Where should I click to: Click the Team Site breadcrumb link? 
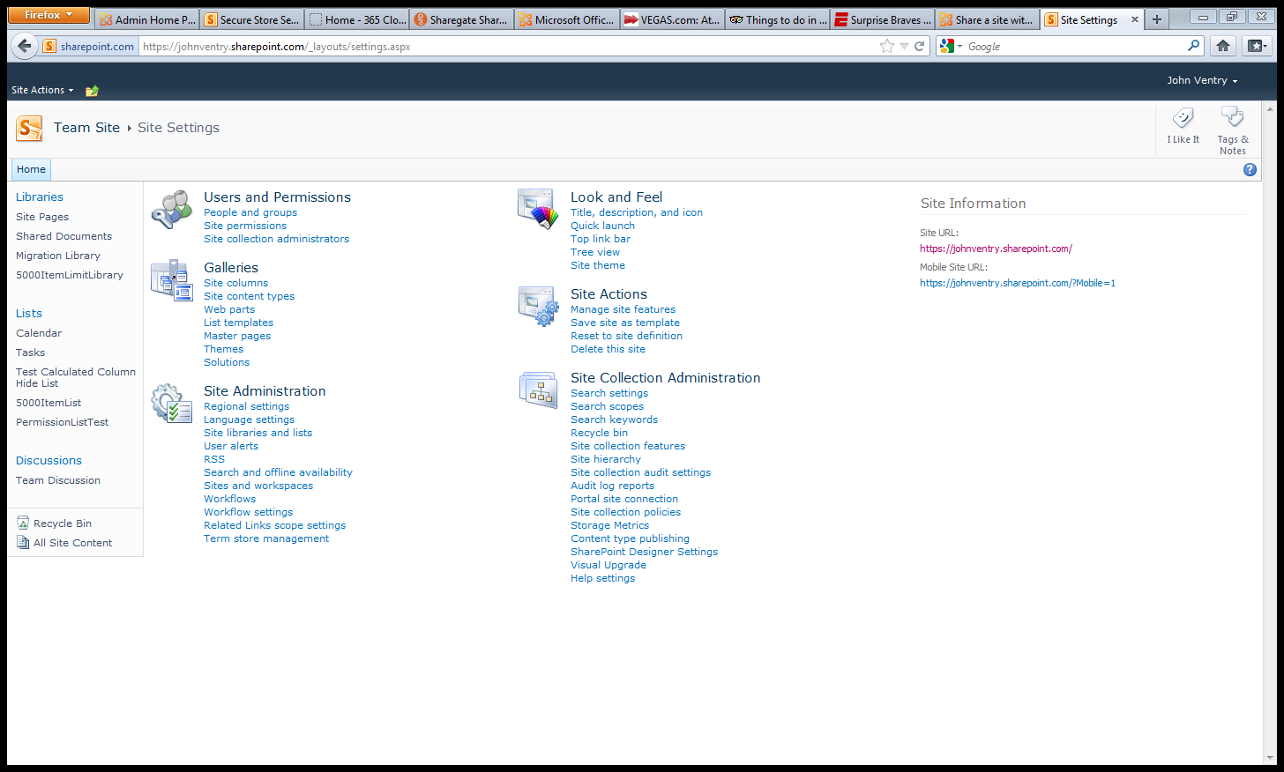point(86,128)
